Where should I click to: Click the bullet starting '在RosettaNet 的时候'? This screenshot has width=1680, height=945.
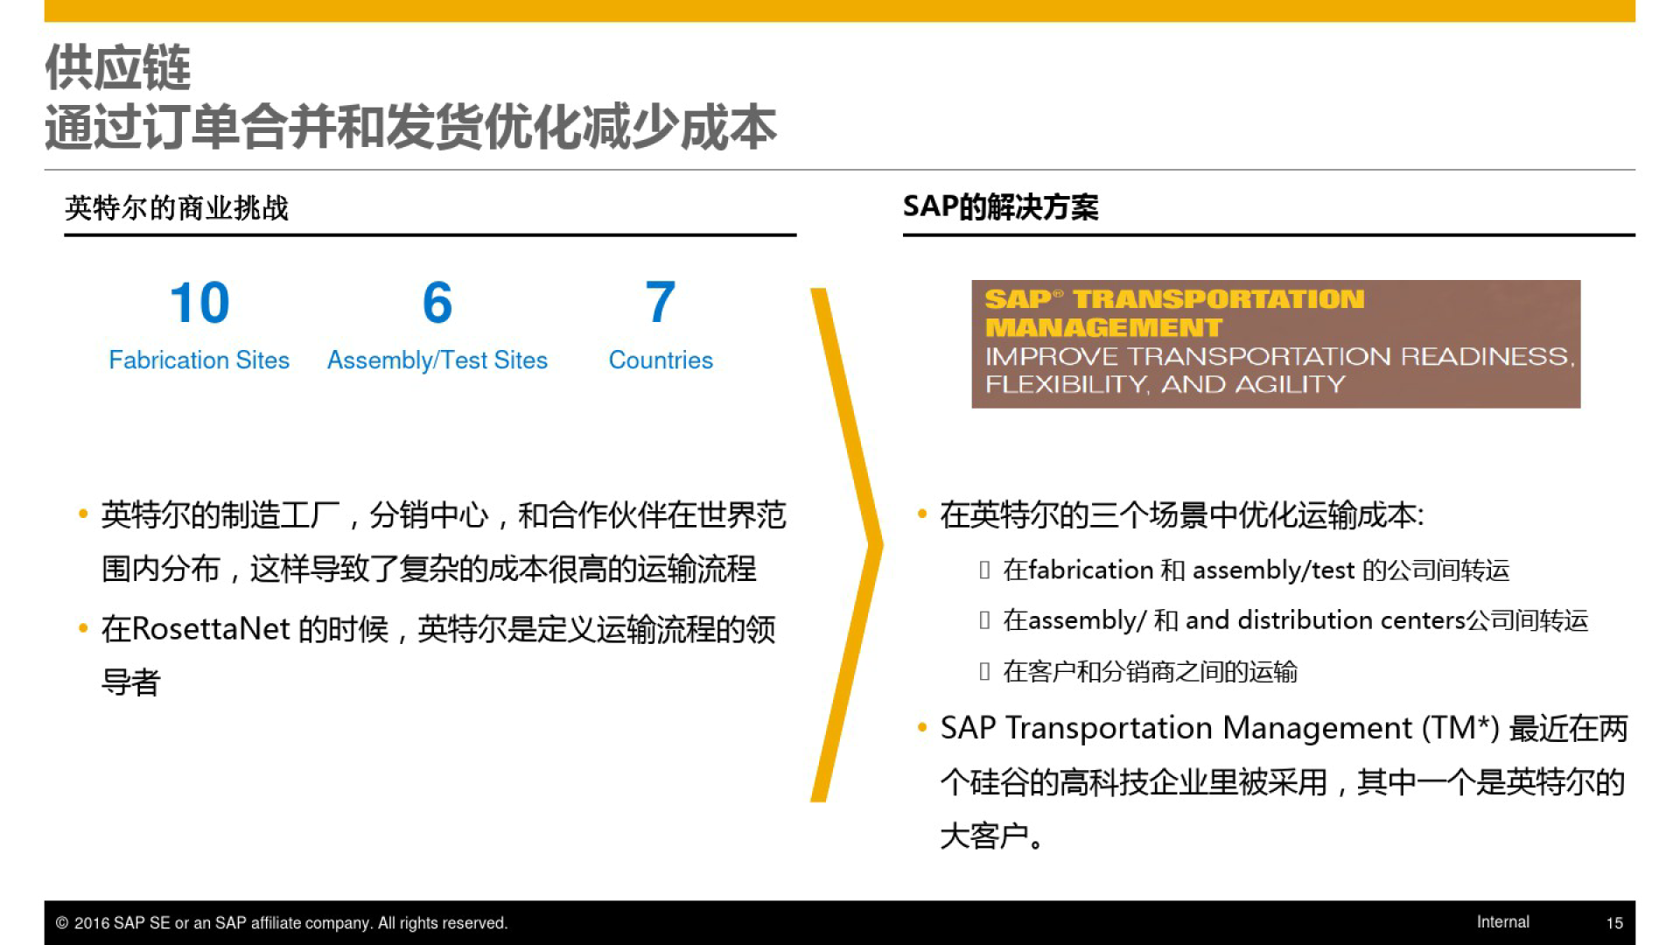[x=438, y=629]
